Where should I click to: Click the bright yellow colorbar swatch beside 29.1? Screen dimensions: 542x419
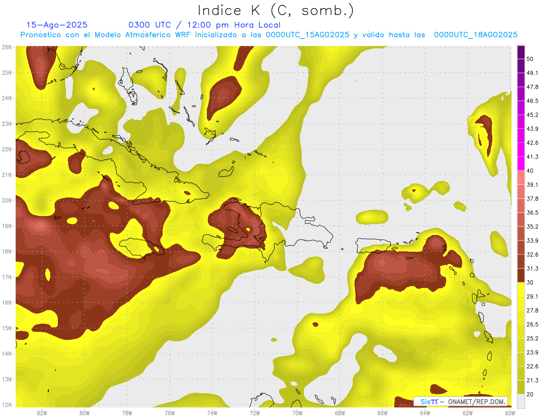point(521,289)
